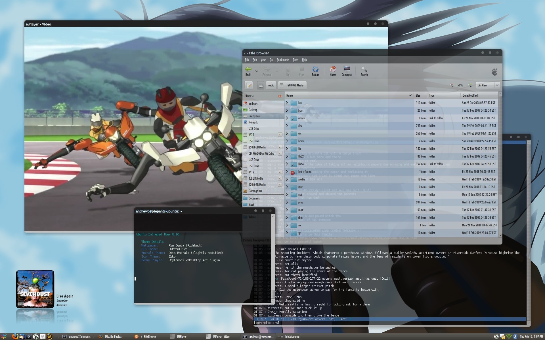This screenshot has width=545, height=340.
Task: Select Desktop in Places sidebar
Action: tap(263, 110)
